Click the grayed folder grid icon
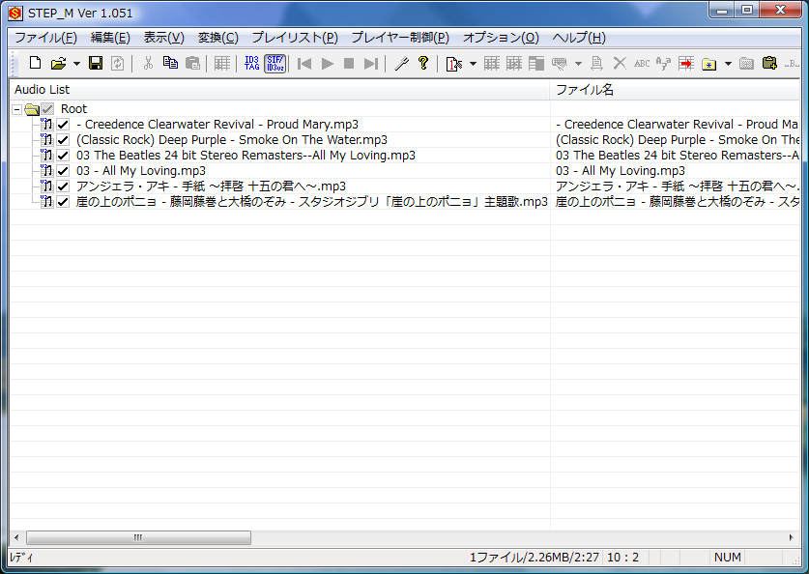Viewport: 809px width, 574px height. tap(746, 64)
